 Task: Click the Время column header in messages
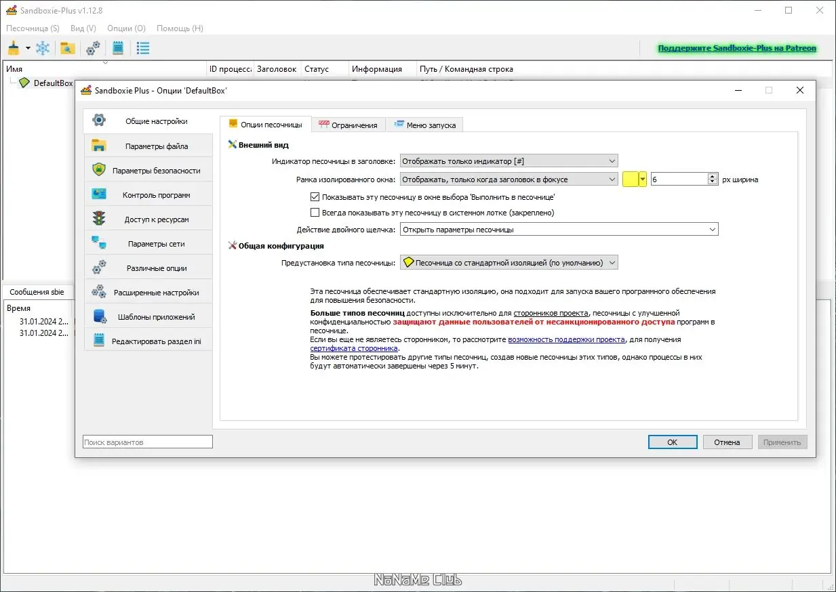pos(37,308)
